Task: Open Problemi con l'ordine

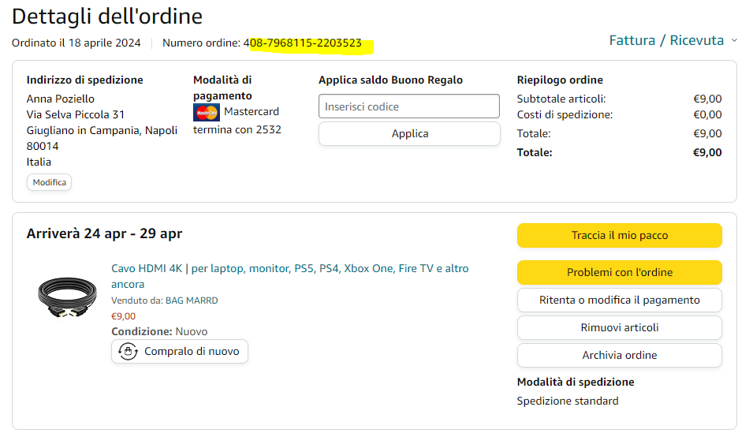Action: 619,272
